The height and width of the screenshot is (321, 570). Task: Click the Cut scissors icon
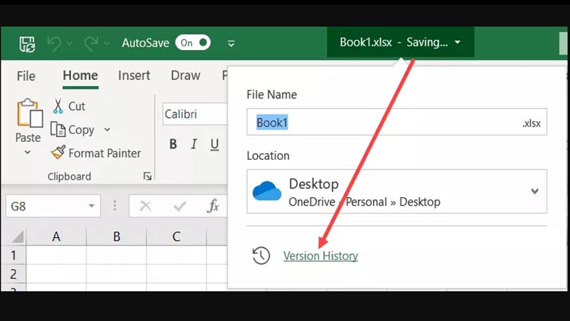pyautogui.click(x=58, y=106)
